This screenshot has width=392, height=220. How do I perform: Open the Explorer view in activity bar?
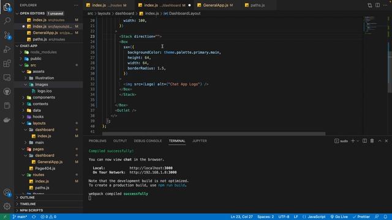pos(7,7)
